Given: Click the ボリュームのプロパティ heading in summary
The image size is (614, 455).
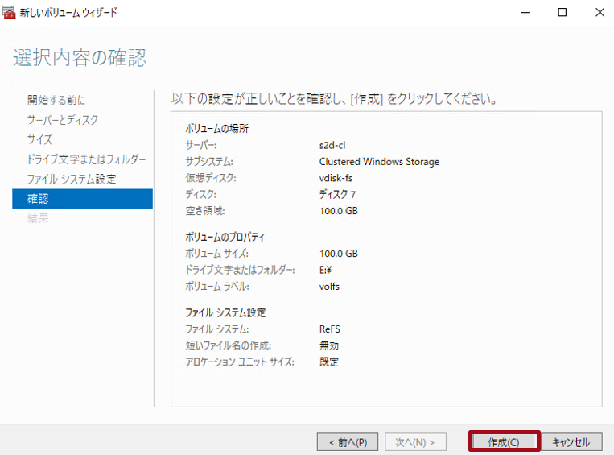Looking at the screenshot, I should pyautogui.click(x=225, y=238).
